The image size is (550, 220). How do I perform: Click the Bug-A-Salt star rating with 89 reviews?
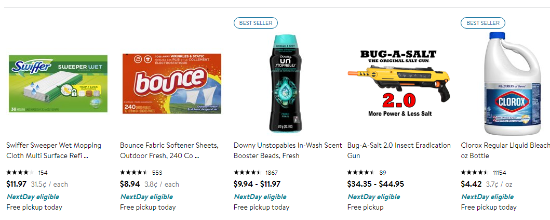pyautogui.click(x=361, y=173)
